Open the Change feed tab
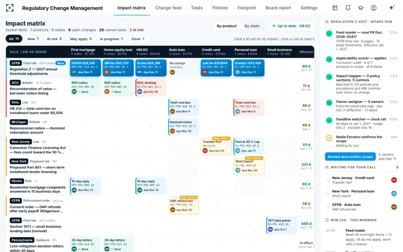403x252 pixels. pyautogui.click(x=168, y=8)
